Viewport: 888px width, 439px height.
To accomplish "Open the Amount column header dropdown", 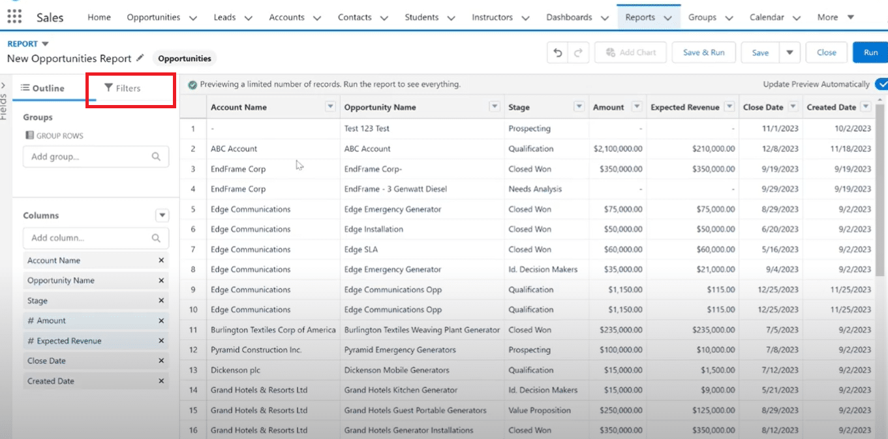I will [637, 107].
